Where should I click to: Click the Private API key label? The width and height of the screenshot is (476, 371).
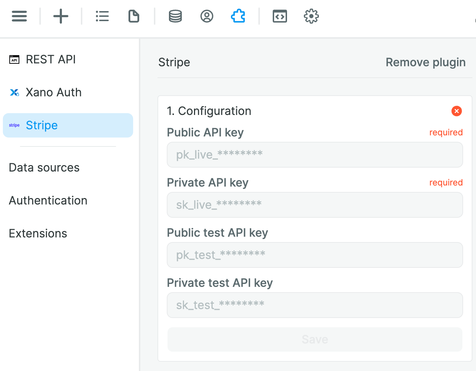(x=208, y=183)
